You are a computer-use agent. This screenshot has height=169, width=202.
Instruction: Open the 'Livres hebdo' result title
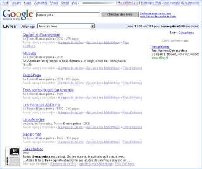33,149
